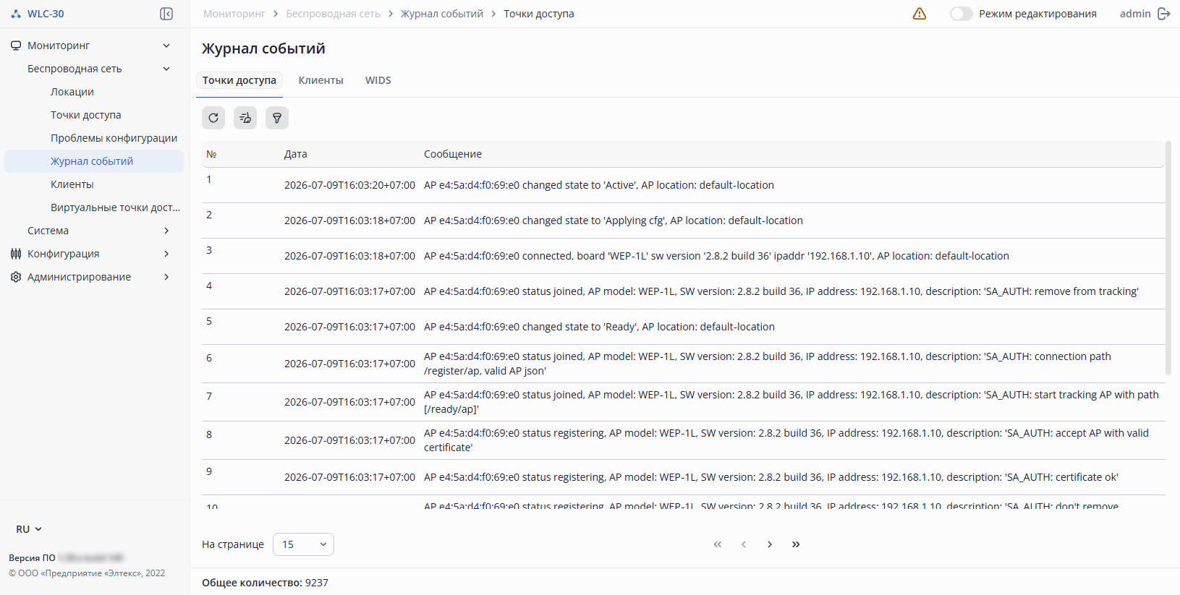Expand the Конфигурация chevron

pyautogui.click(x=166, y=254)
